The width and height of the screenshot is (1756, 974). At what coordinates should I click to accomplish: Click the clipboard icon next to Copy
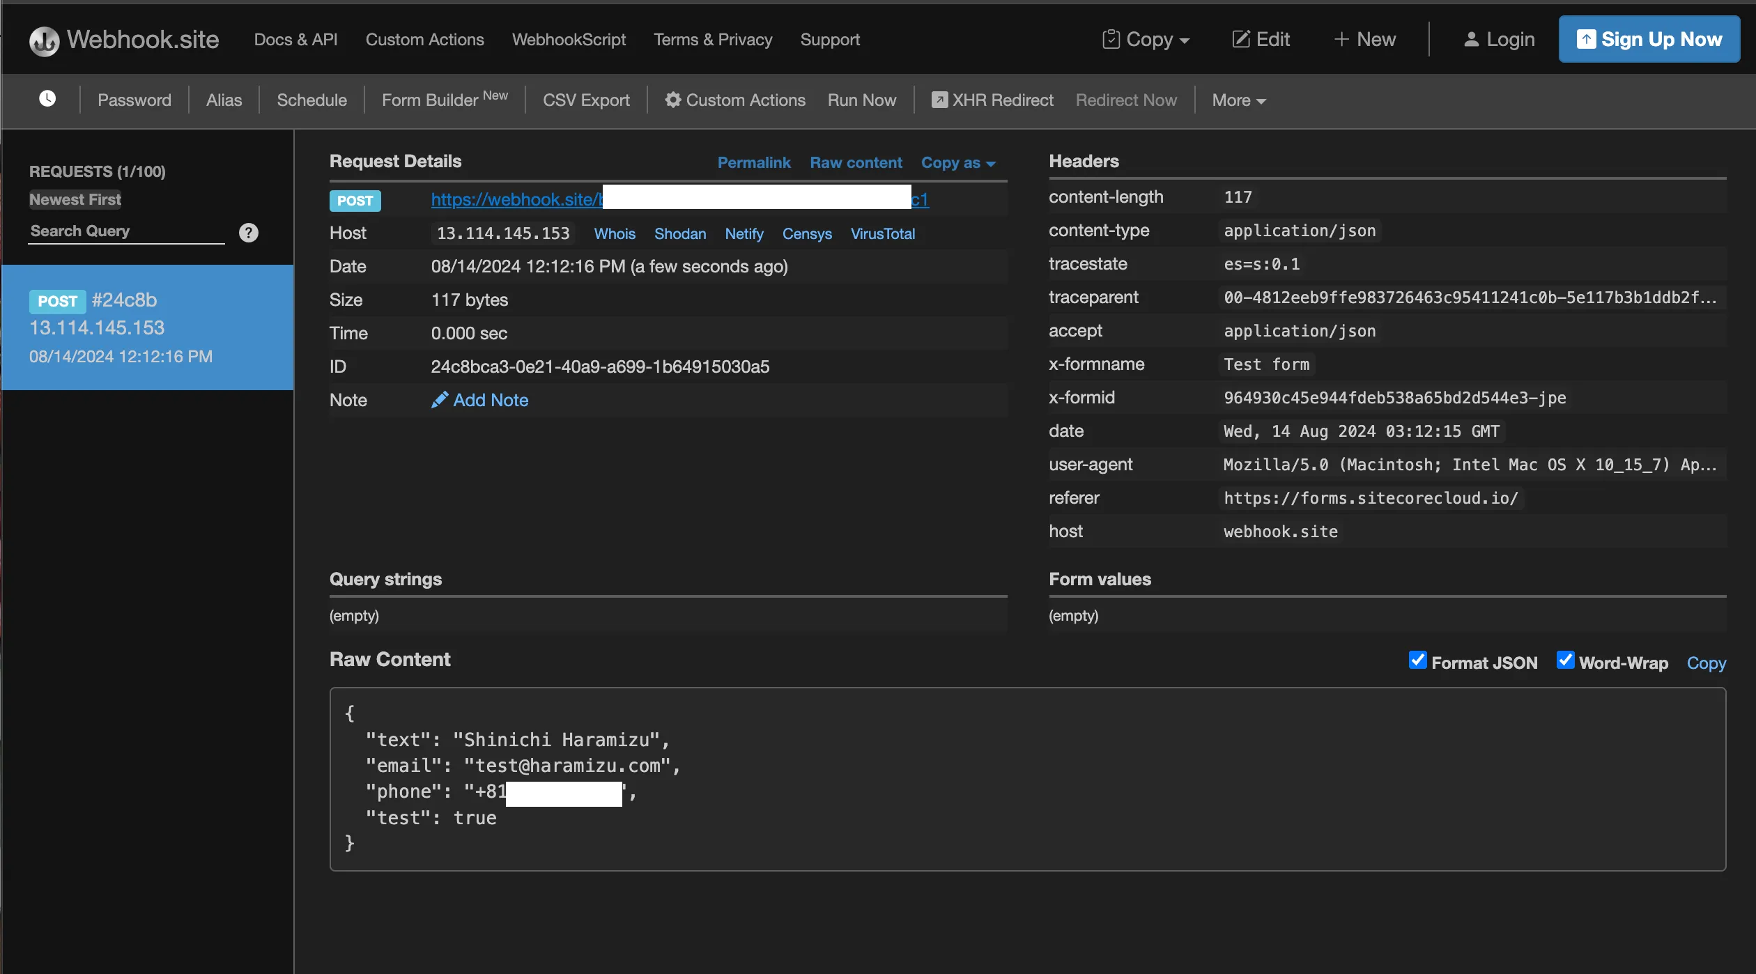tap(1111, 39)
